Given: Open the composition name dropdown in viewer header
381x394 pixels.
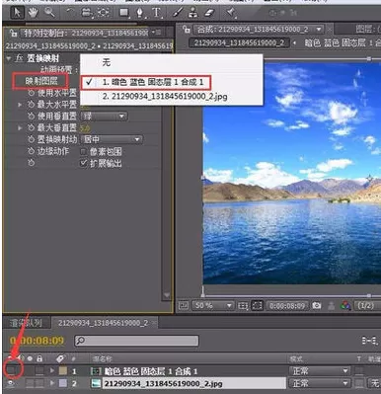Looking at the screenshot, I should pyautogui.click(x=319, y=30).
